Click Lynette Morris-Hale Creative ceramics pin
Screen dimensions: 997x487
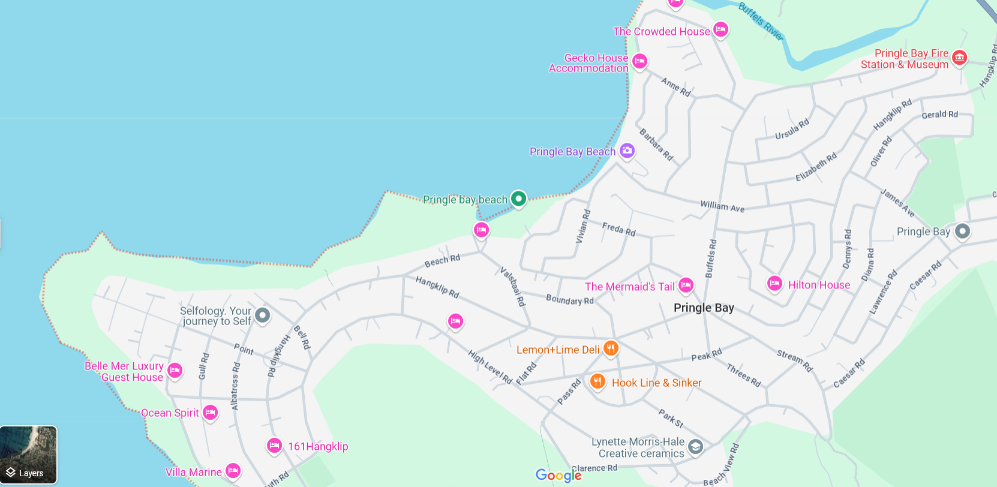695,447
